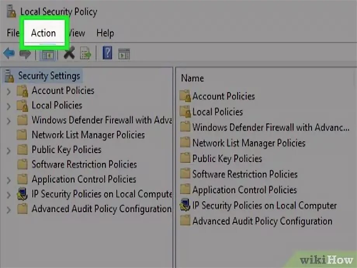
Task: Click the Network List Manager folder icon in tree
Action: coord(22,135)
